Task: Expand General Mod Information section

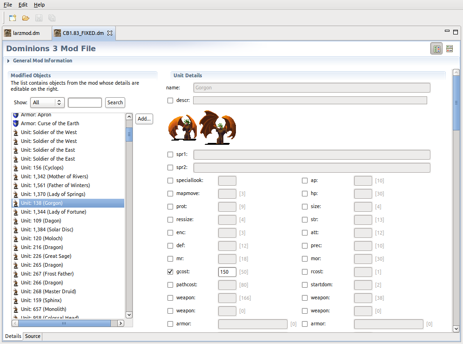Action: [8, 61]
